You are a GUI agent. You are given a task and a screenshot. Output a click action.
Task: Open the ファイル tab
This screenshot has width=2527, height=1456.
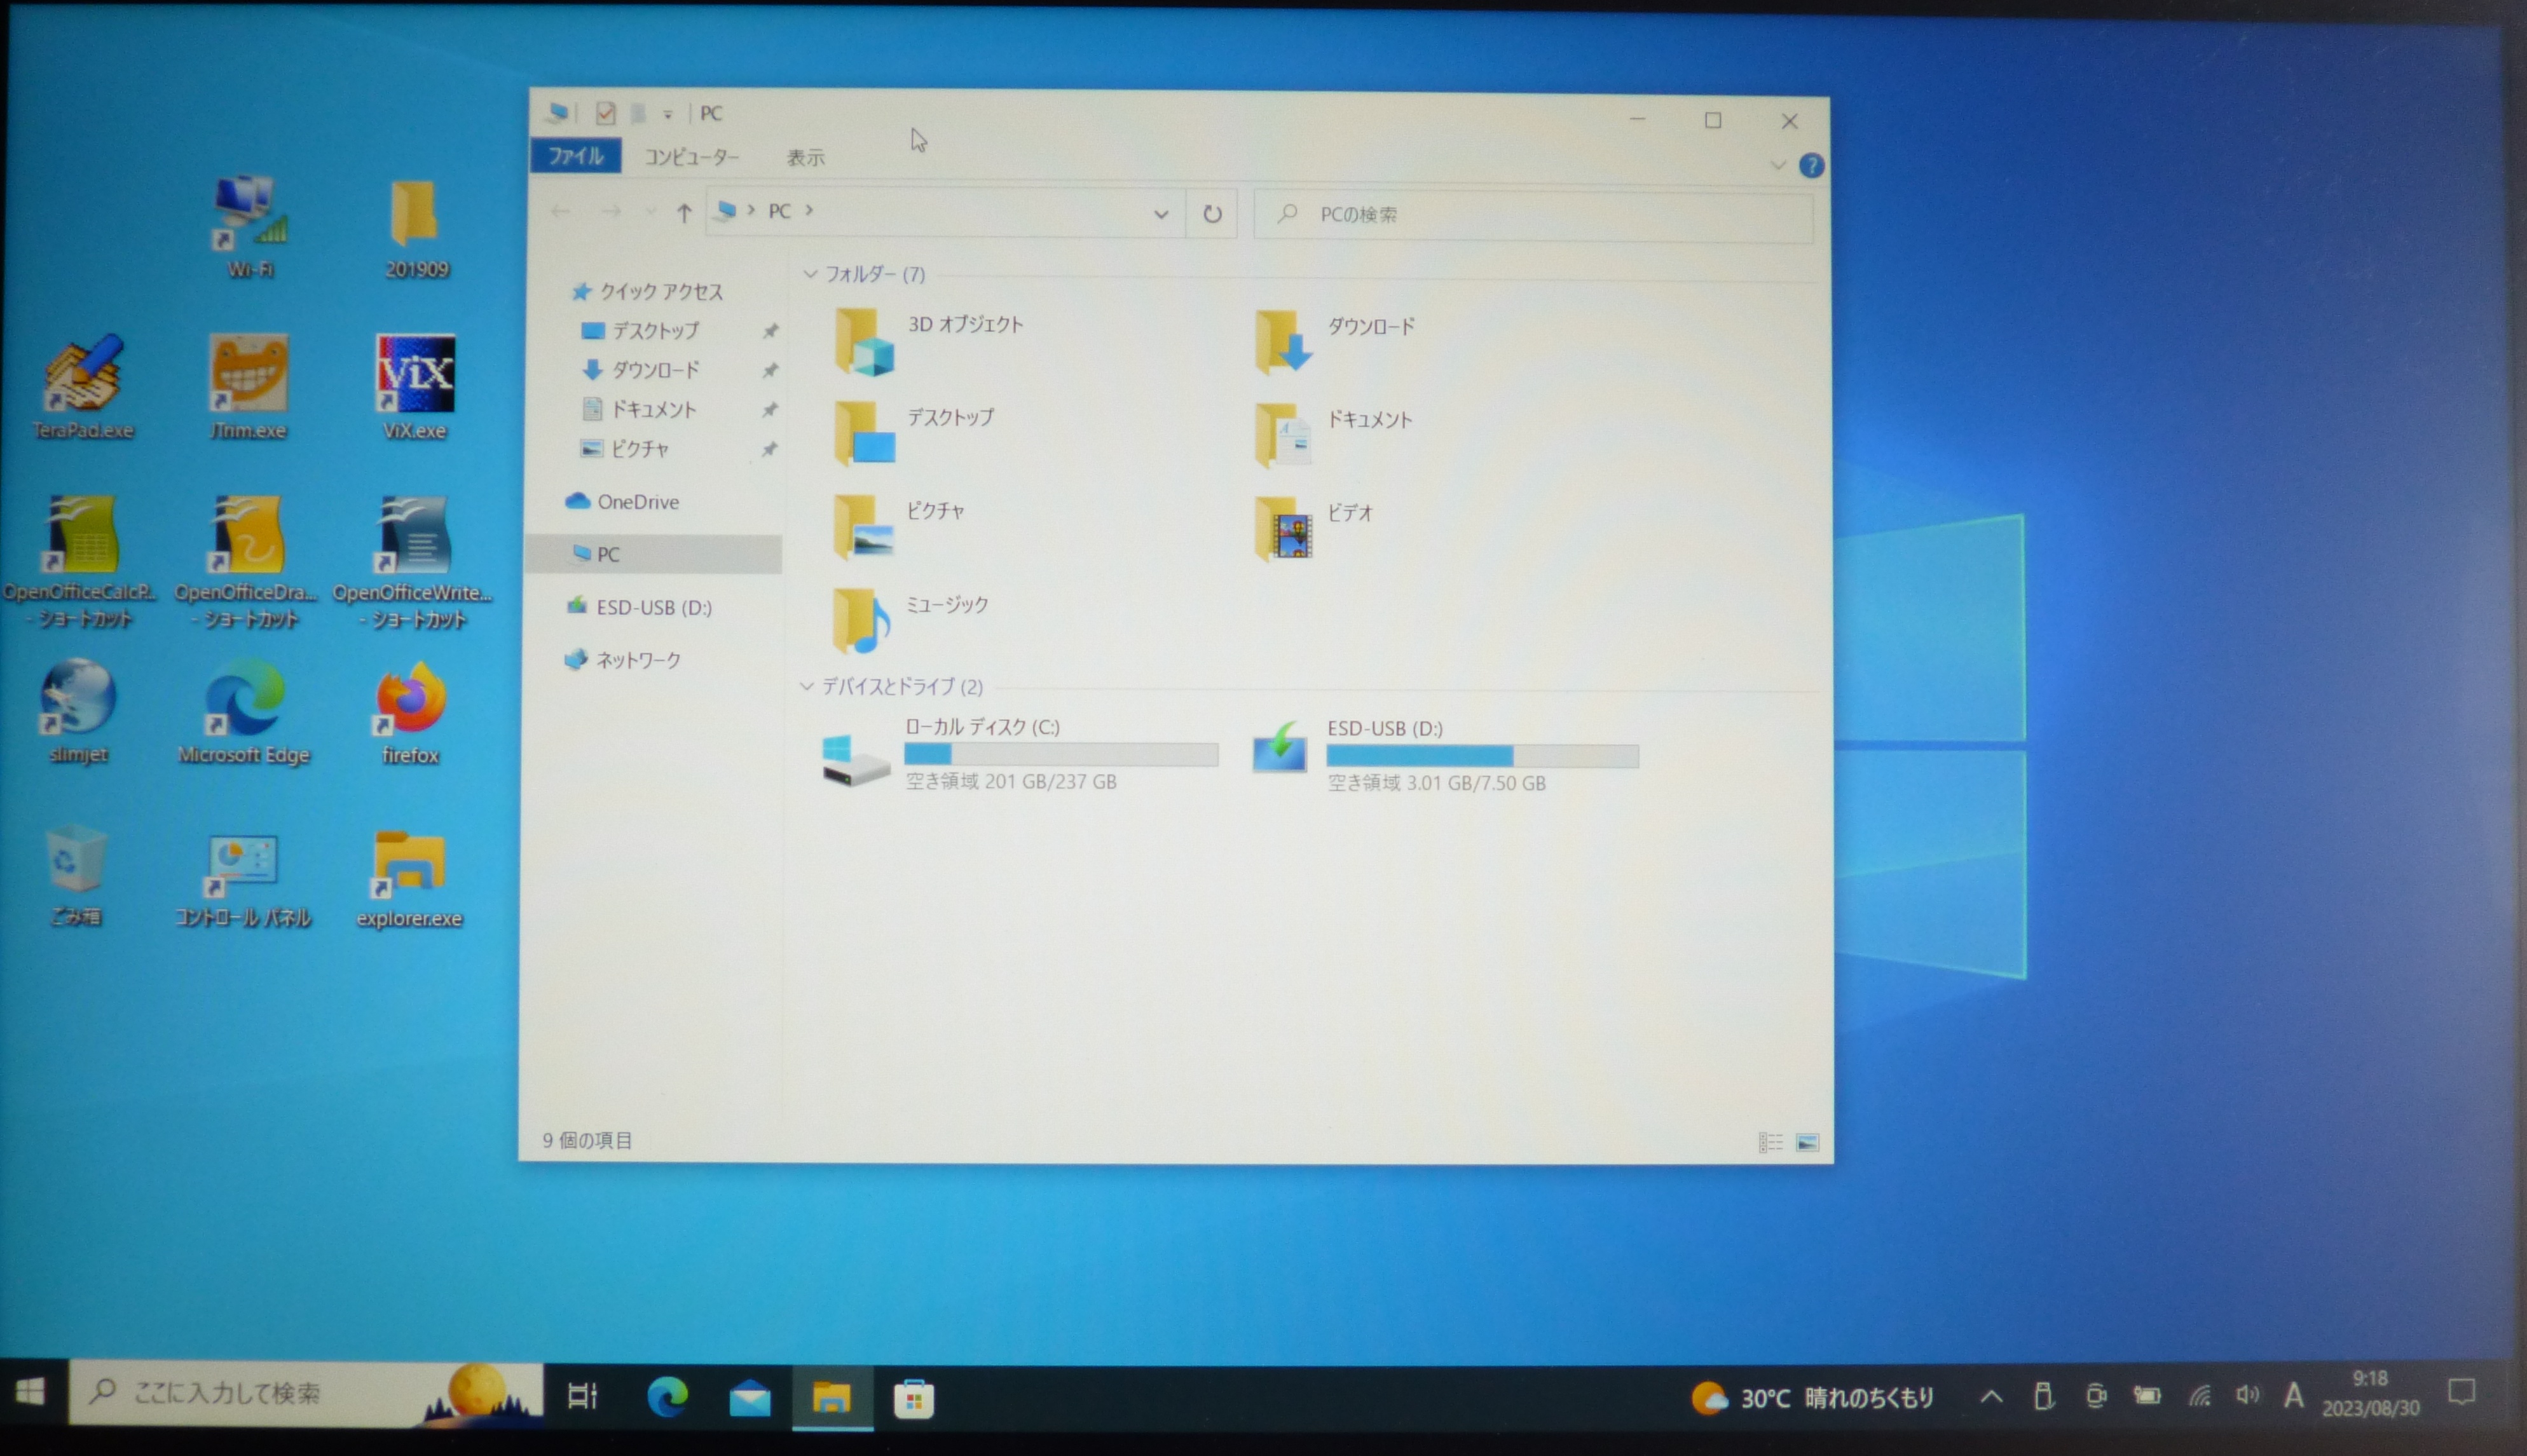575,156
